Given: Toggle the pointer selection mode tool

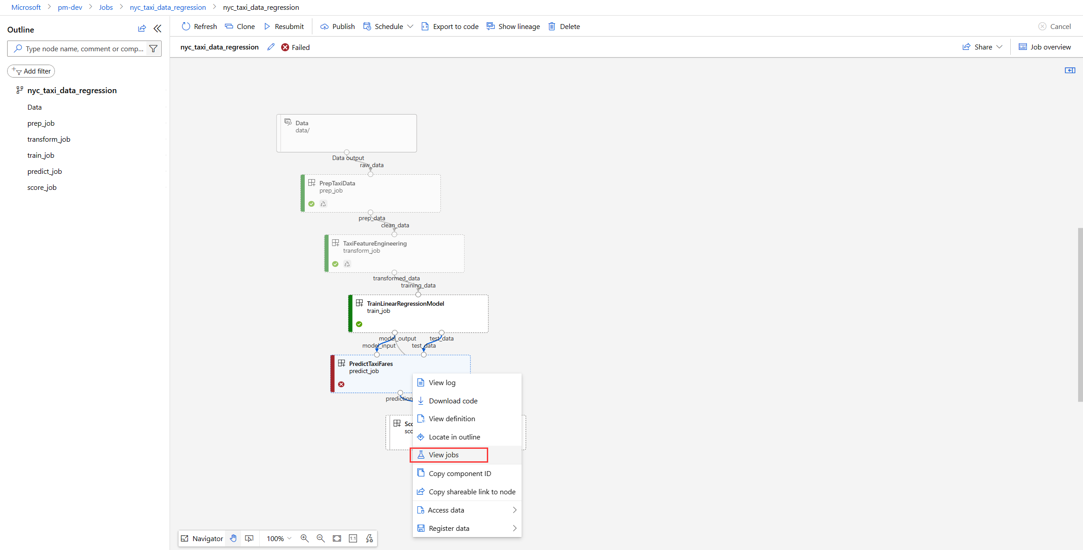Looking at the screenshot, I should tap(249, 538).
